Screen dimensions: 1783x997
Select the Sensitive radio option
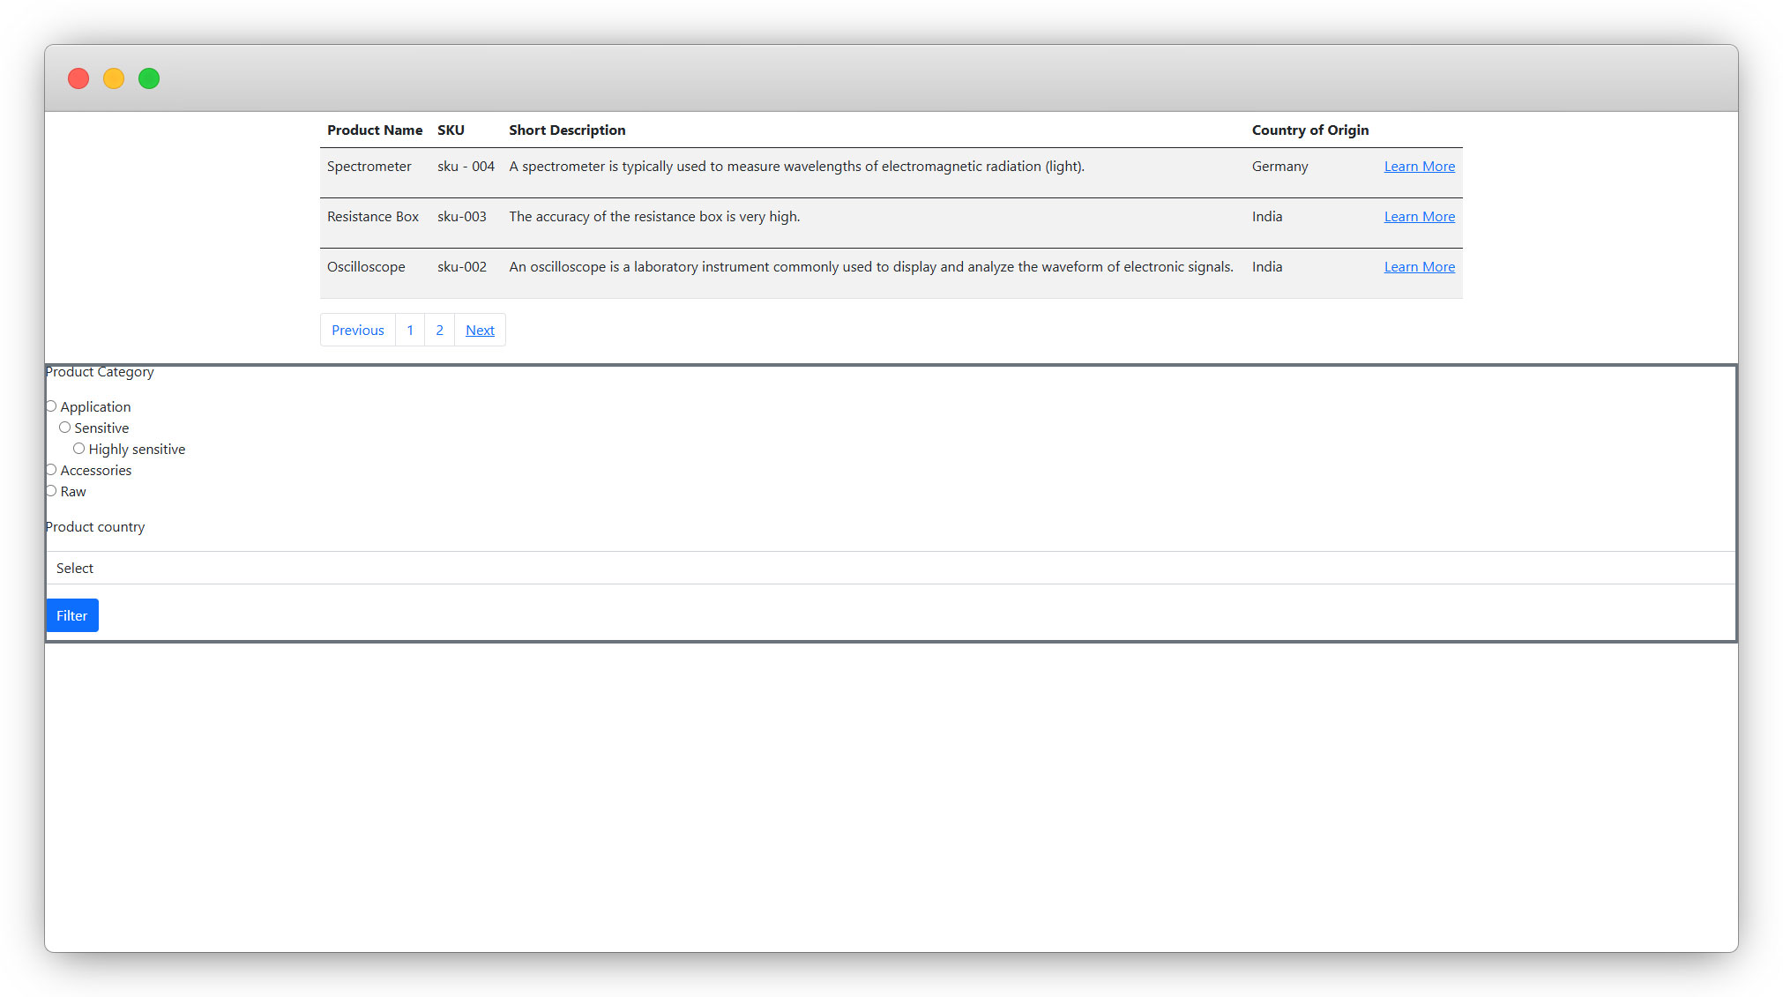(65, 428)
